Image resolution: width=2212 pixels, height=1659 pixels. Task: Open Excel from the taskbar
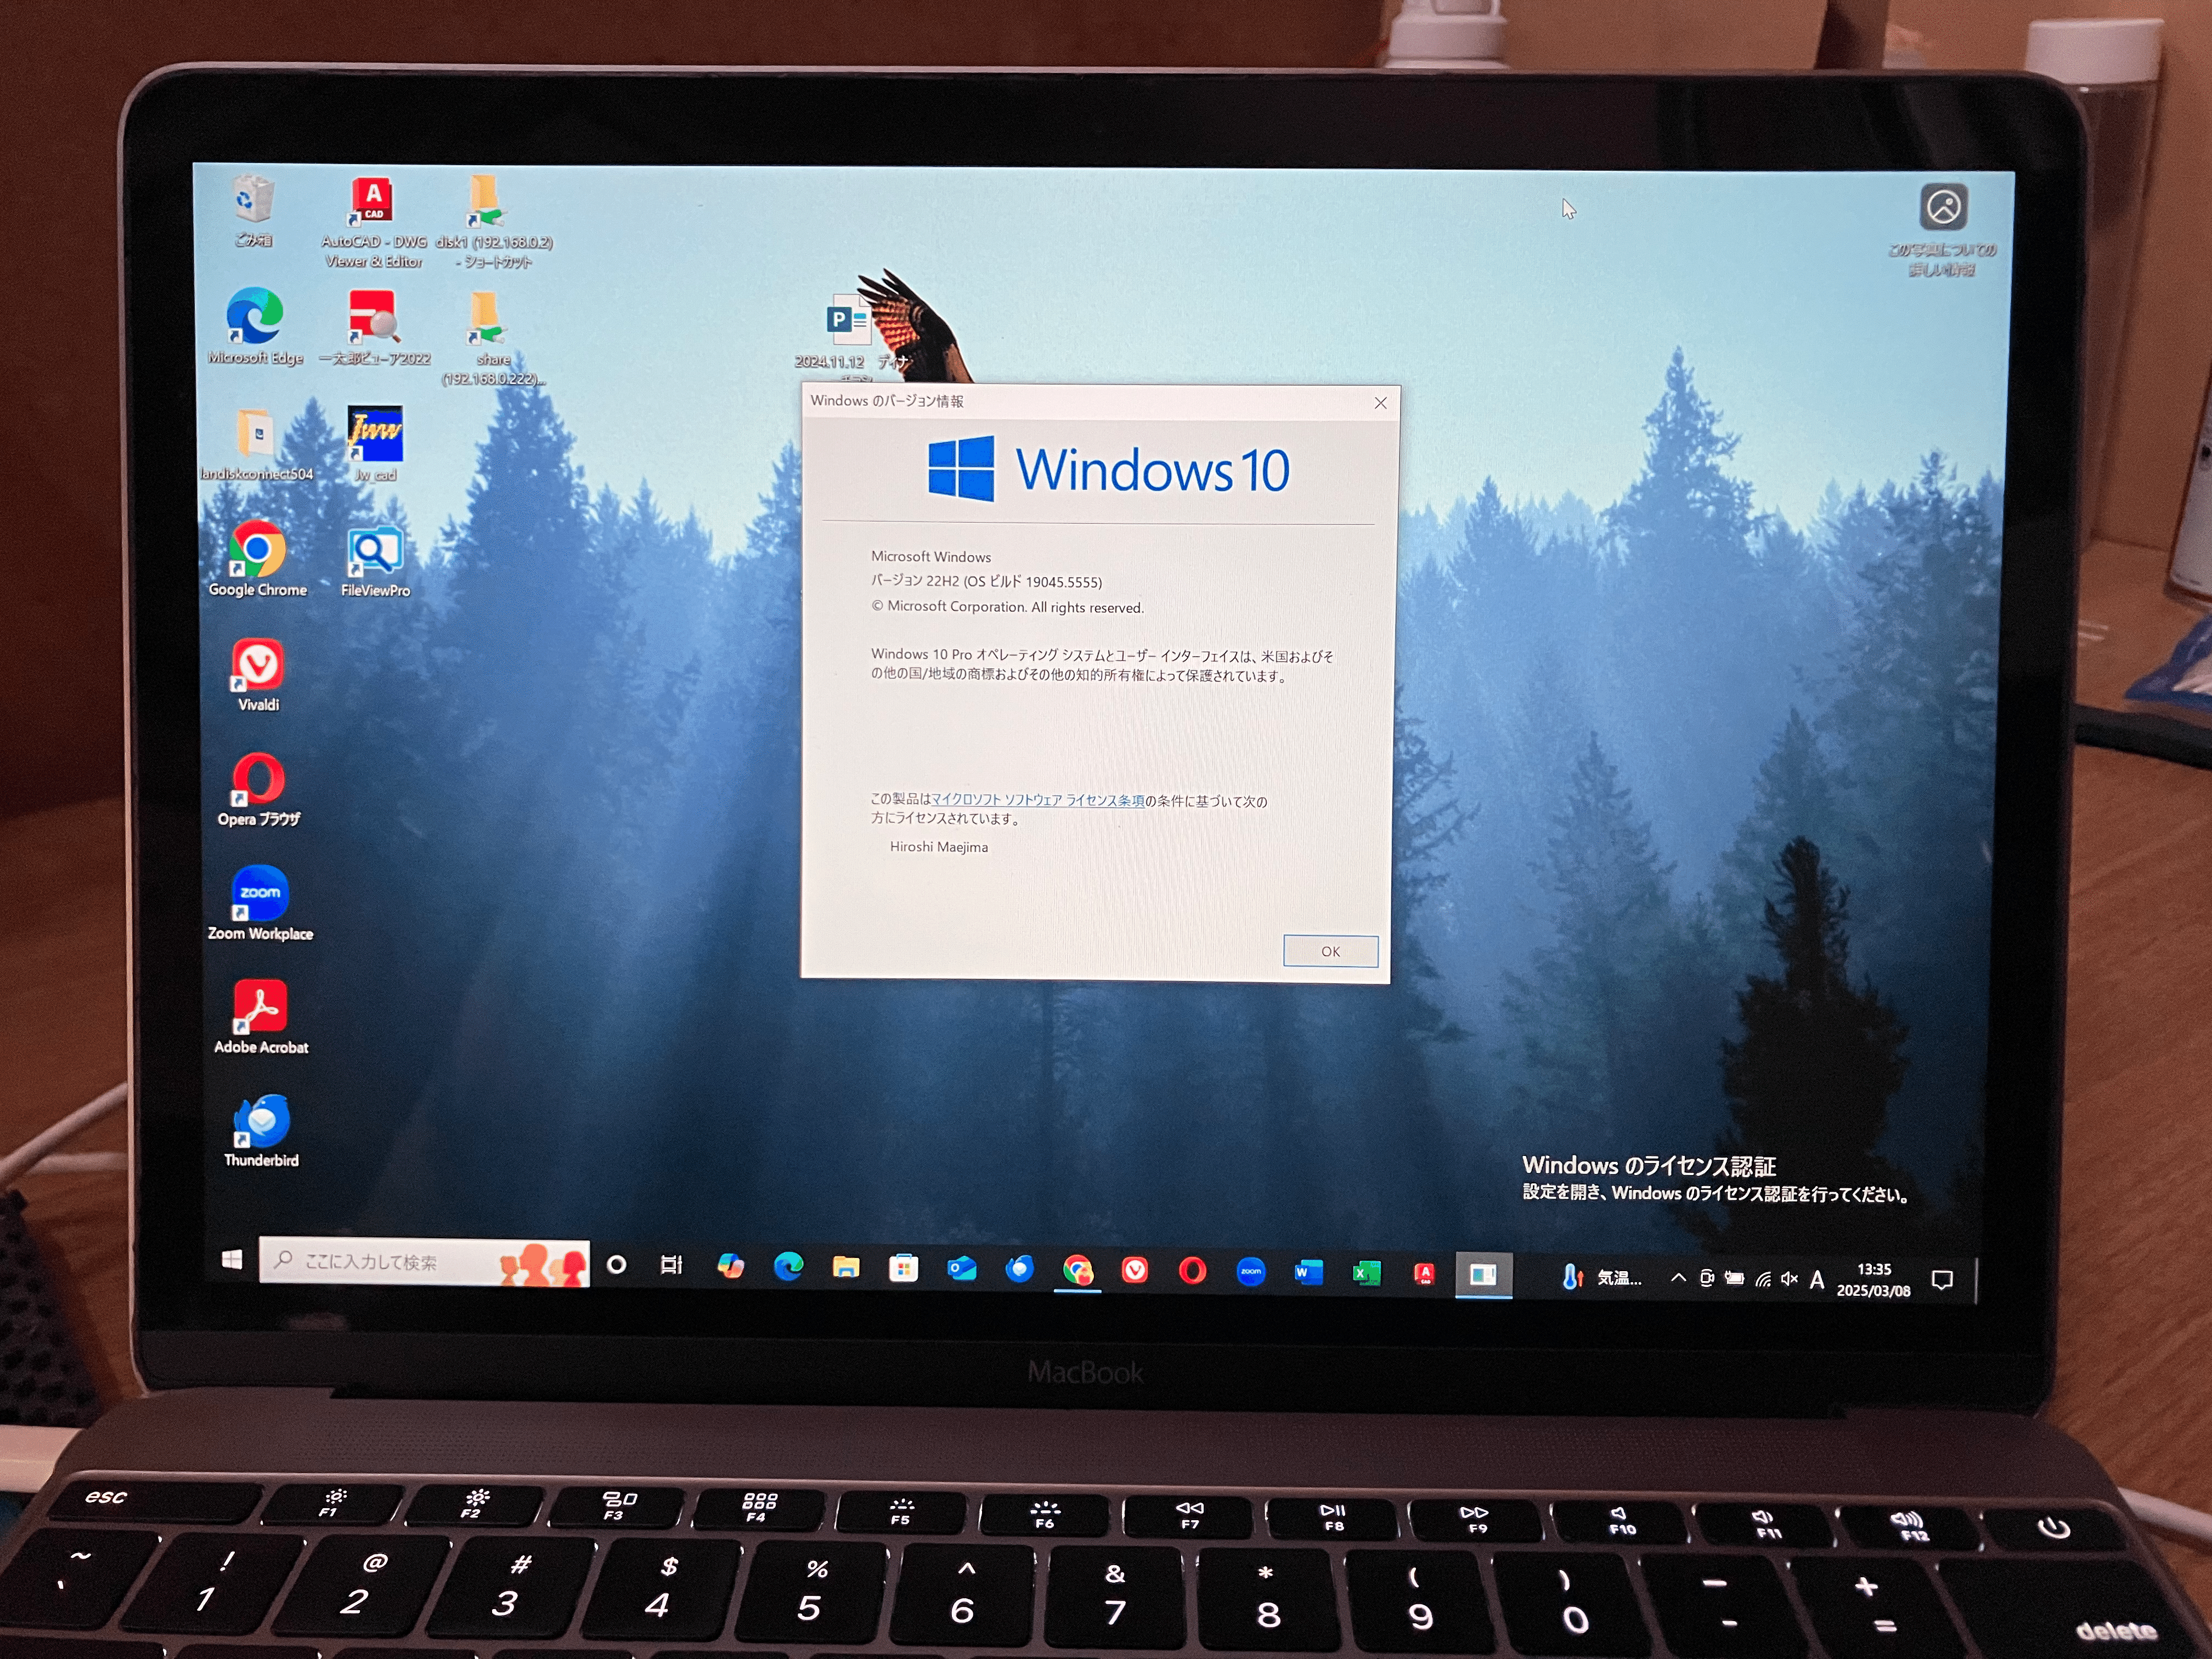pos(1366,1274)
